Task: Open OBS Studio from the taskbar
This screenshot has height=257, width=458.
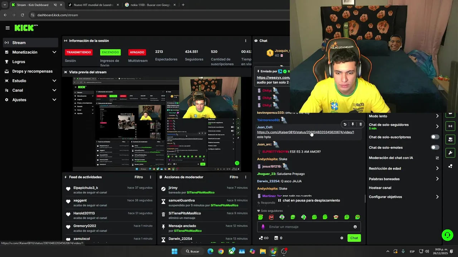Action: click(284, 251)
